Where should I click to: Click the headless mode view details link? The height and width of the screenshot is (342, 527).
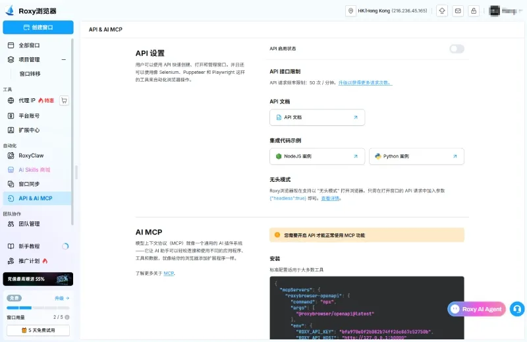[330, 198]
